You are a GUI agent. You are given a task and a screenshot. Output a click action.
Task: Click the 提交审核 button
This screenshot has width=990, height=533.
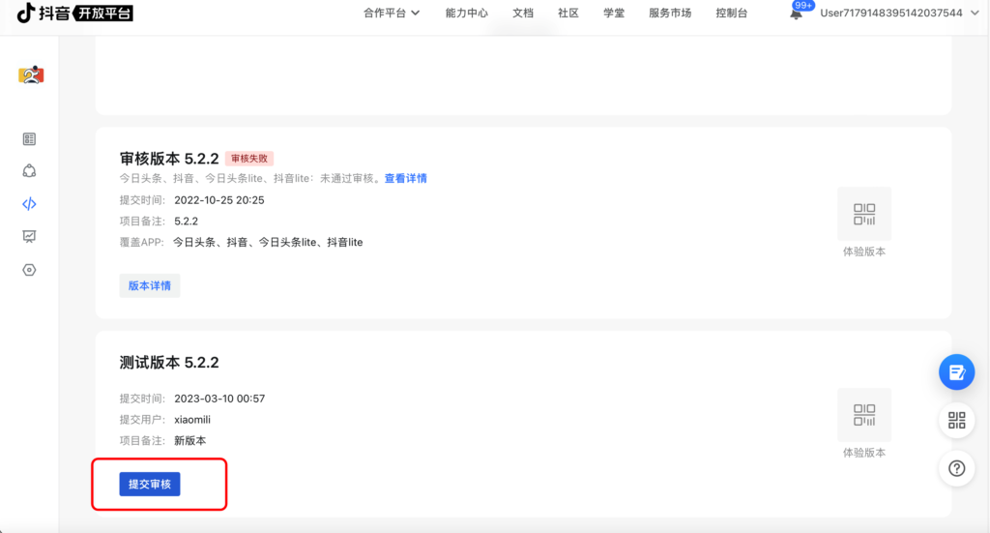point(150,484)
